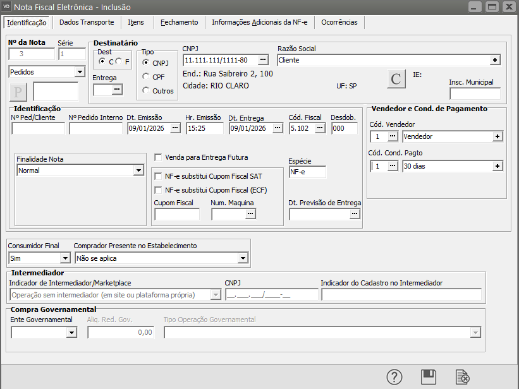Open the Consumidor Final dropdown

pos(64,258)
